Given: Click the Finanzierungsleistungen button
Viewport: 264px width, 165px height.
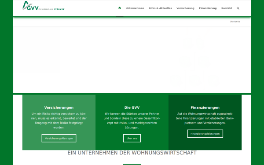Looking at the screenshot, I should (205, 134).
